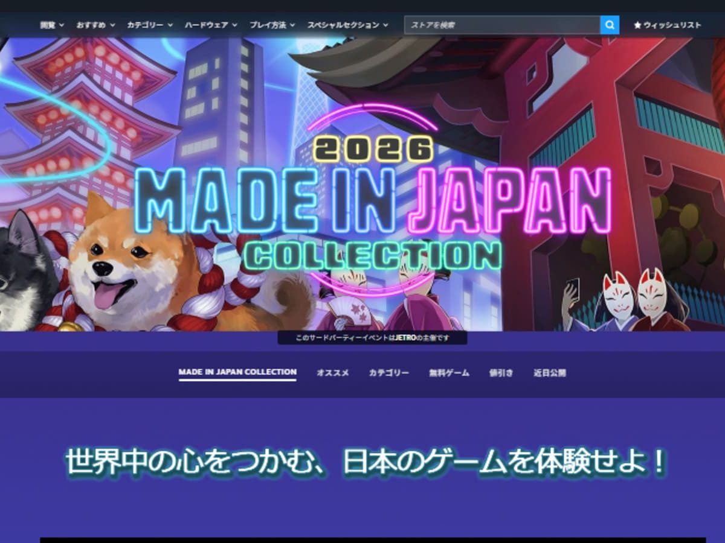725x543 pixels.
Task: Switch to the 値引き tab
Action: [x=501, y=373]
